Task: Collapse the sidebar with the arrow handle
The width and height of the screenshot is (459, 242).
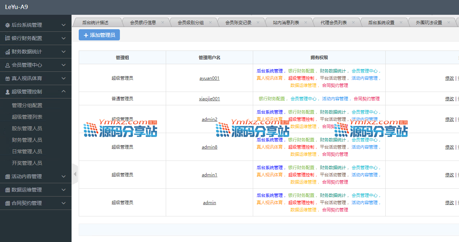Action: click(75, 174)
